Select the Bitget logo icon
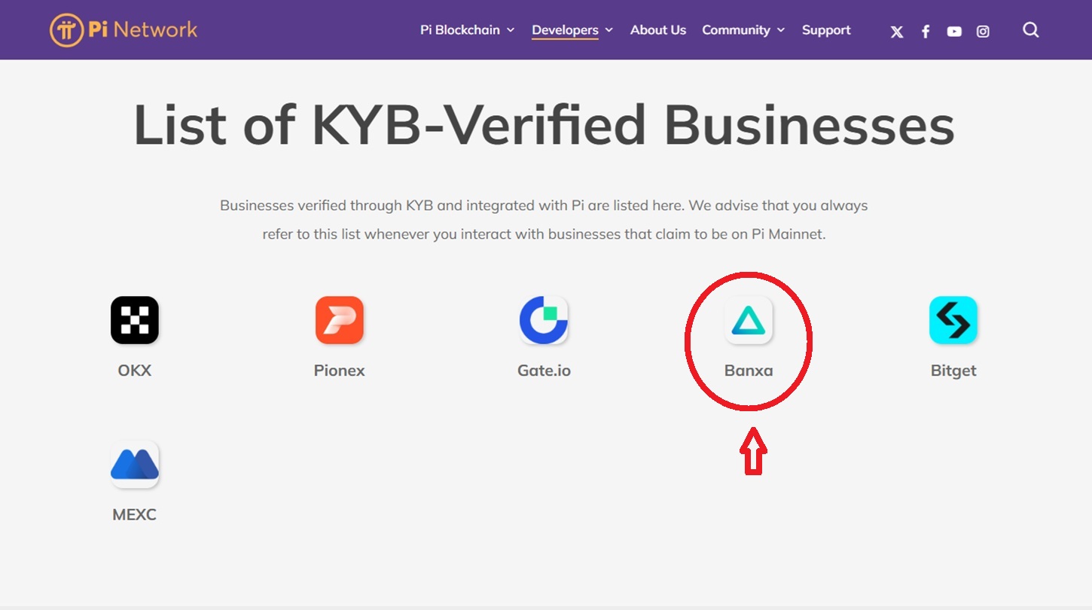This screenshot has height=610, width=1092. click(953, 320)
